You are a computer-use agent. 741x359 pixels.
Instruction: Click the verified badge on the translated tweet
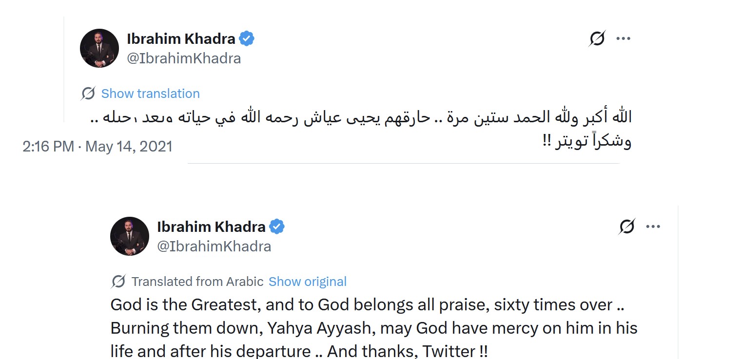(277, 227)
